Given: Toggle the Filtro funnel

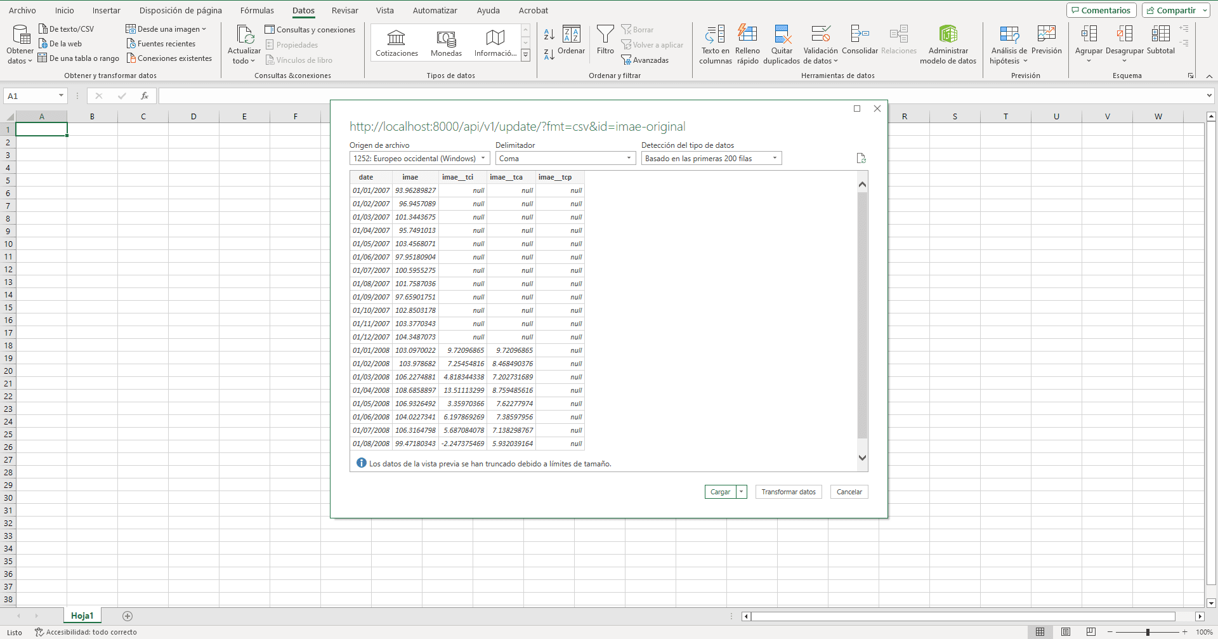Looking at the screenshot, I should [x=605, y=41].
